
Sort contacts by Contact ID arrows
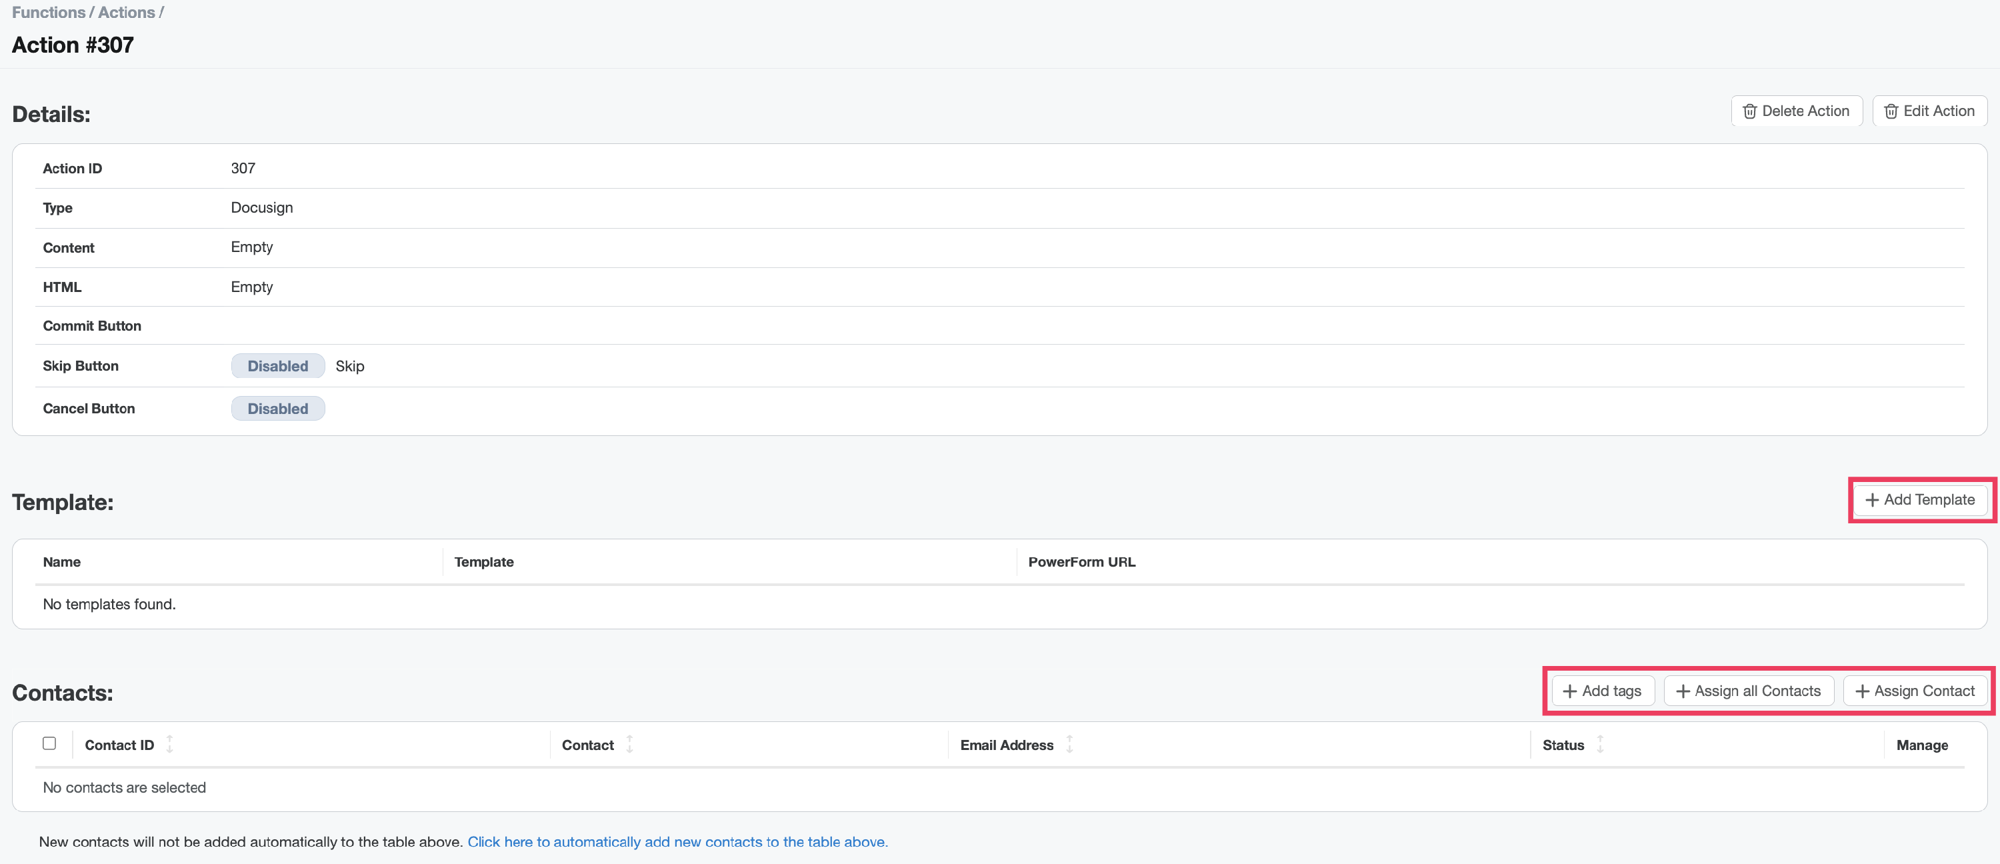pos(169,745)
